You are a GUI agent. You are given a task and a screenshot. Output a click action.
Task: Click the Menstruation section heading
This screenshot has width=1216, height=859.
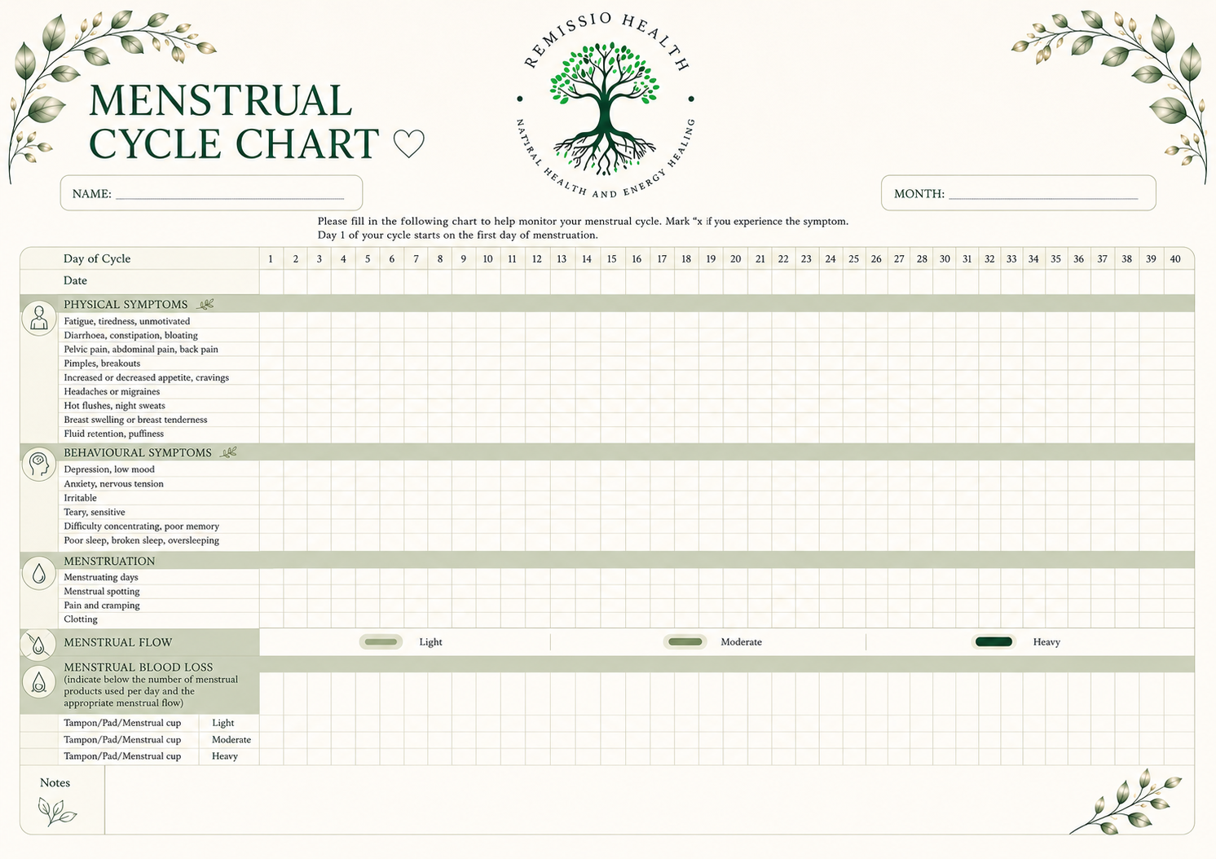point(109,561)
